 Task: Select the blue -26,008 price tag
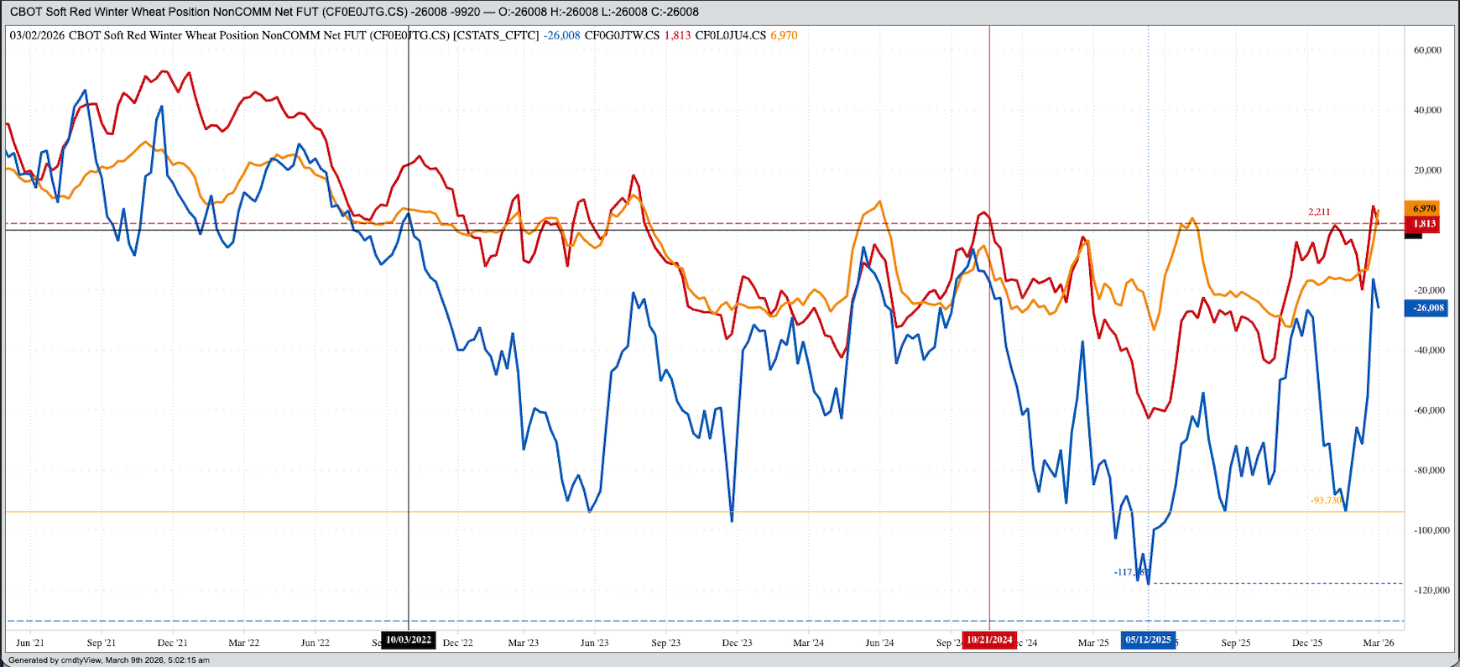(1426, 308)
